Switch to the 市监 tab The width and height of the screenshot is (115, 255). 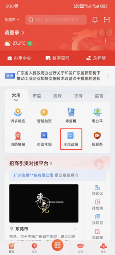click(x=37, y=96)
